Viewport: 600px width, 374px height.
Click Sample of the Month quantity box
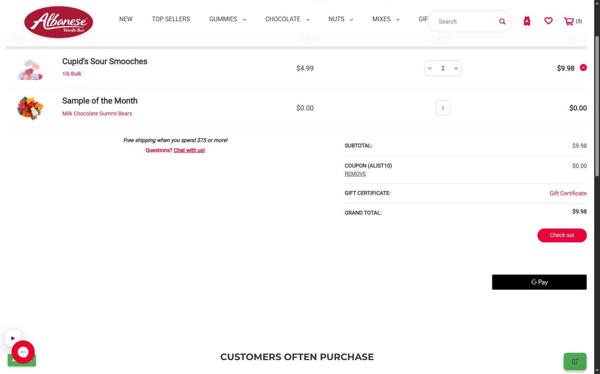tap(443, 108)
